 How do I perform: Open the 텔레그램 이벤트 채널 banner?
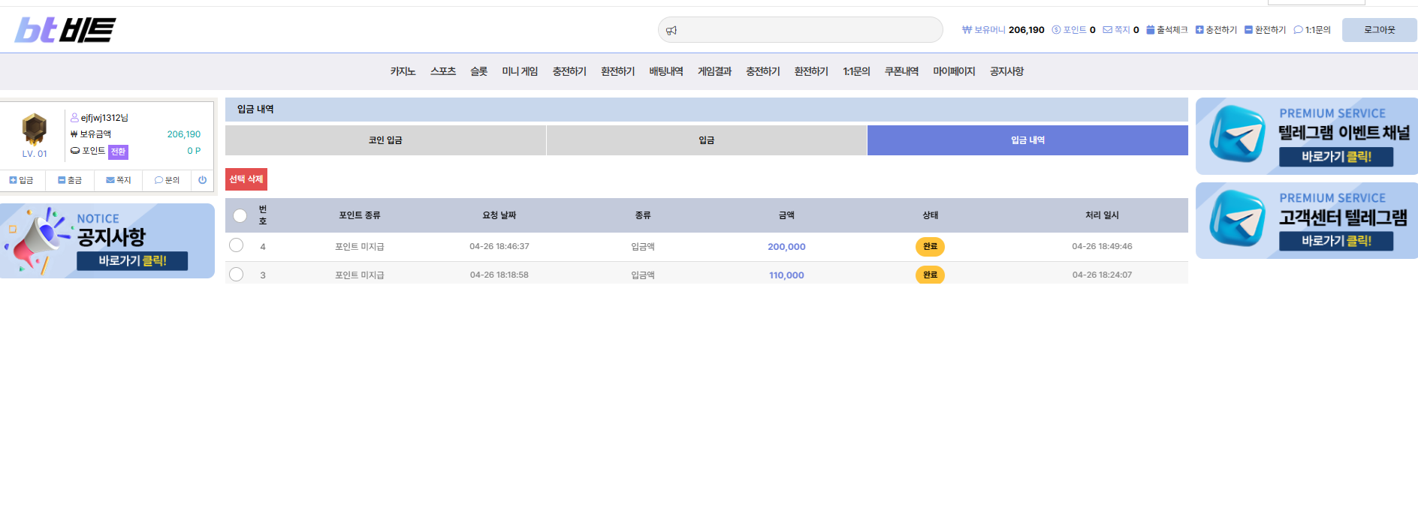(1307, 136)
